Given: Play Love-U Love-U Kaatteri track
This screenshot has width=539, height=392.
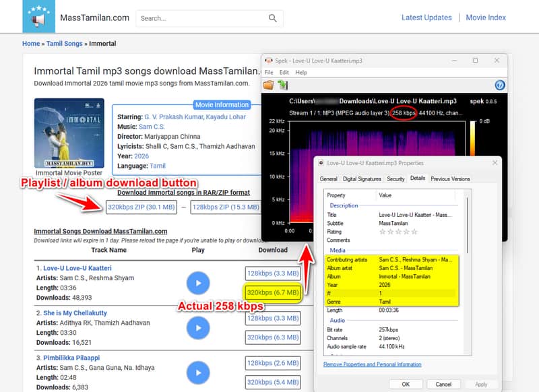Looking at the screenshot, I should (198, 283).
